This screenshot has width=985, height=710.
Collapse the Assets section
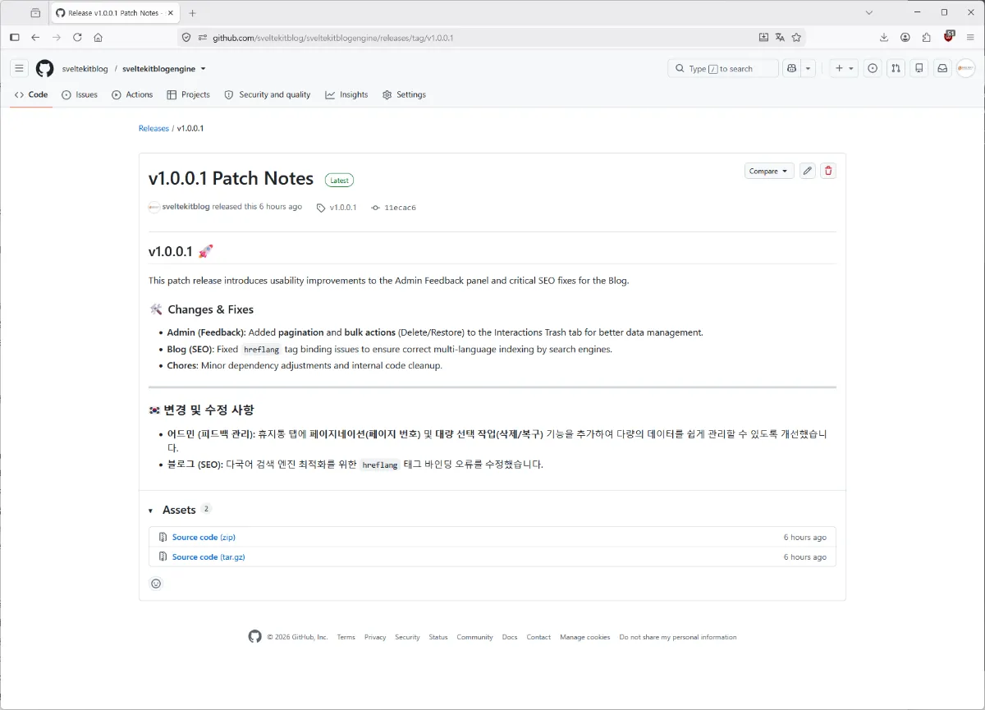click(151, 511)
